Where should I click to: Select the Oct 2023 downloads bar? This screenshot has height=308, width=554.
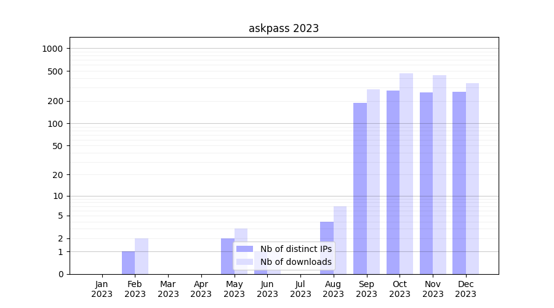406,174
